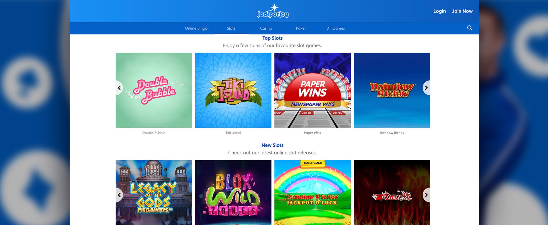
Task: Go to All Games tab
Action: 336,28
